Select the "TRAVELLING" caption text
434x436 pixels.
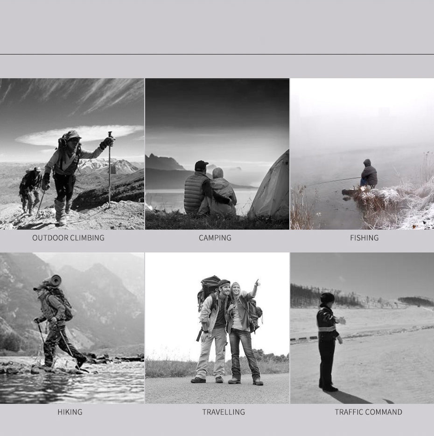(224, 412)
